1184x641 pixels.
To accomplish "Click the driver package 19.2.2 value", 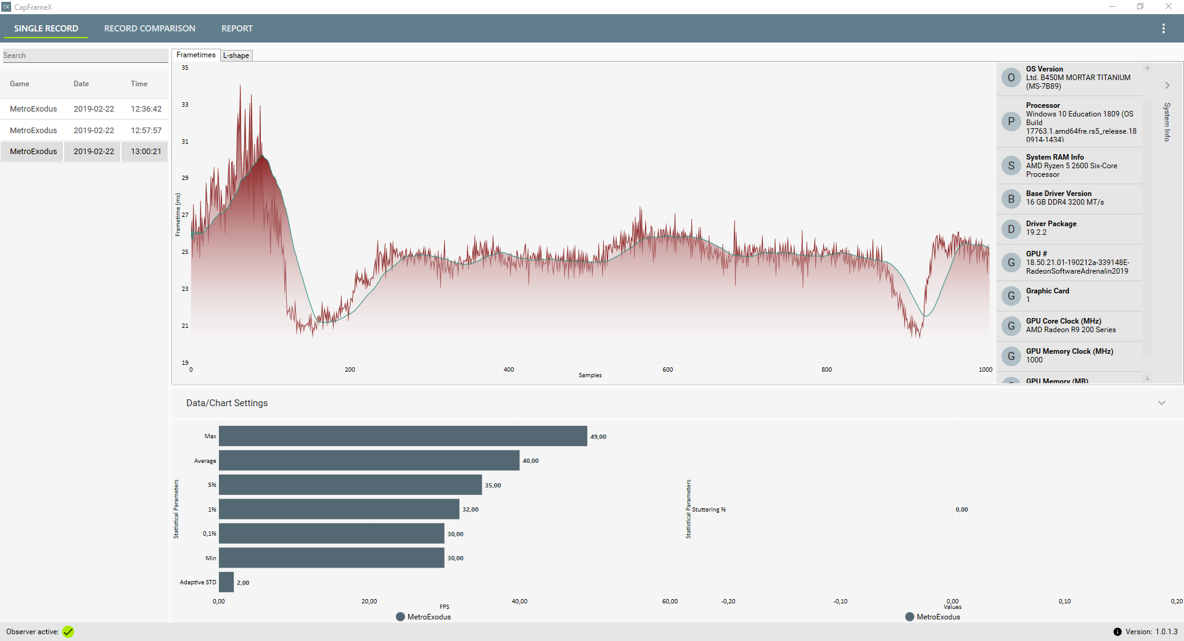I will coord(1036,232).
